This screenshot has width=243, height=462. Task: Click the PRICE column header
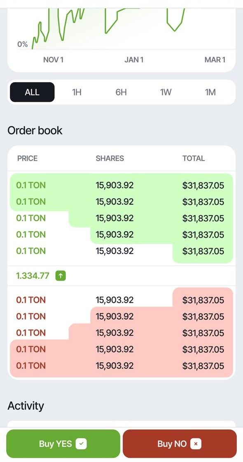click(x=27, y=158)
